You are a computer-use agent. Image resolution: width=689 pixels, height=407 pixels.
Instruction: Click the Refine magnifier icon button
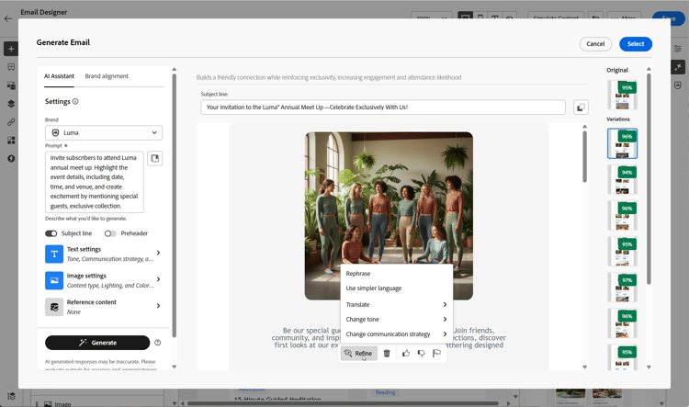click(x=358, y=354)
